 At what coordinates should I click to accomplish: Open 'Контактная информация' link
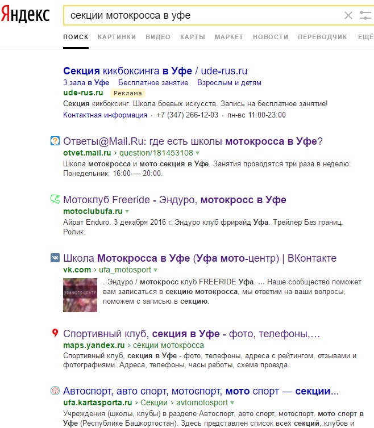105,115
